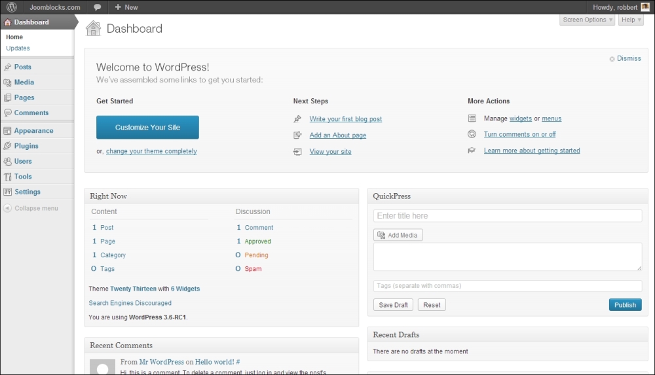Click the View your site link
This screenshot has height=375, width=655.
pos(330,152)
